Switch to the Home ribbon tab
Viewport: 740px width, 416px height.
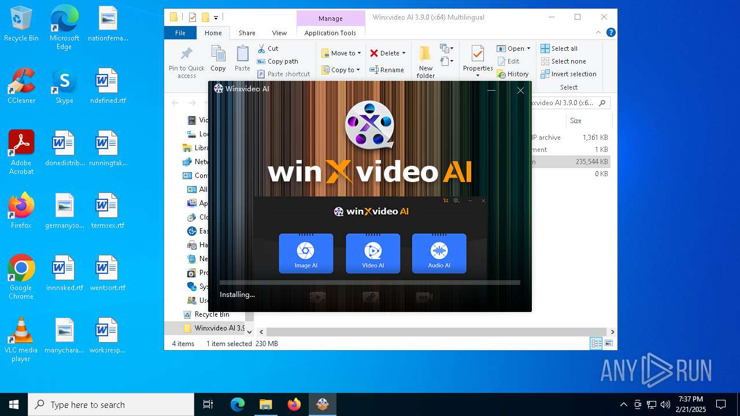pyautogui.click(x=213, y=33)
